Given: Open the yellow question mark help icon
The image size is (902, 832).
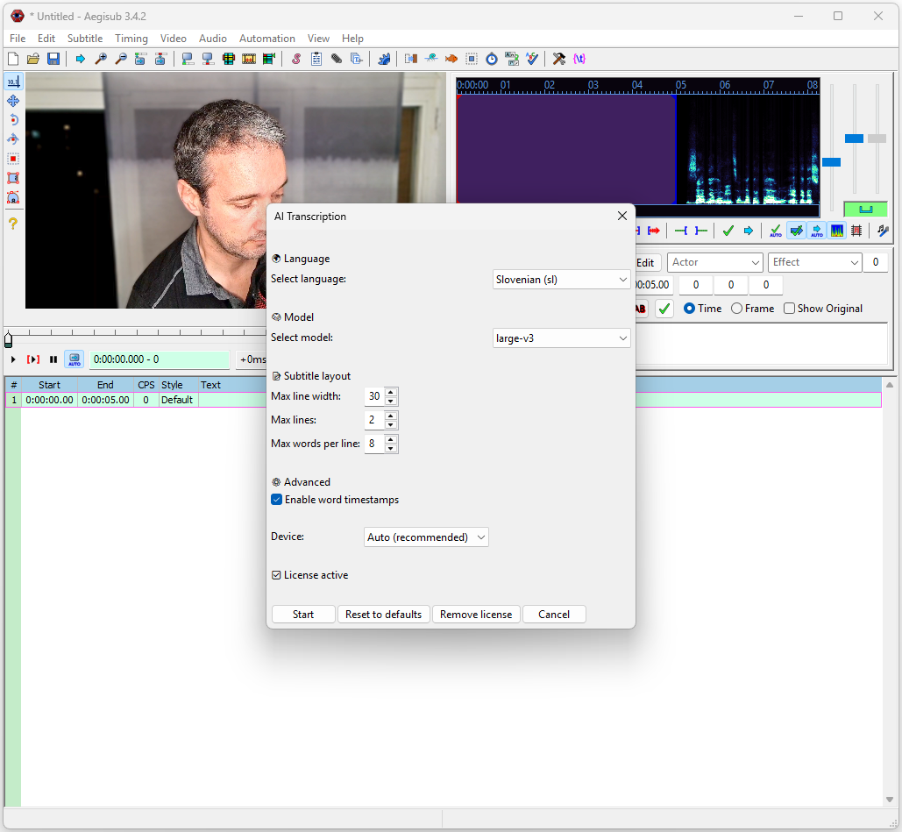Looking at the screenshot, I should 13,224.
